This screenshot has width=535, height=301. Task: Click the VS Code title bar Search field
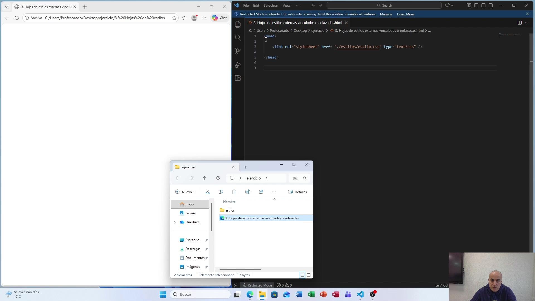point(384,5)
